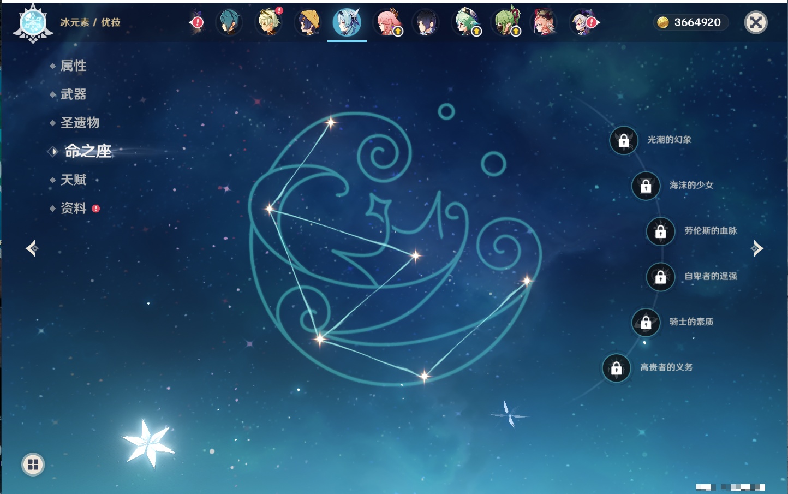Click the central star of the constellation
788x494 pixels.
point(416,255)
